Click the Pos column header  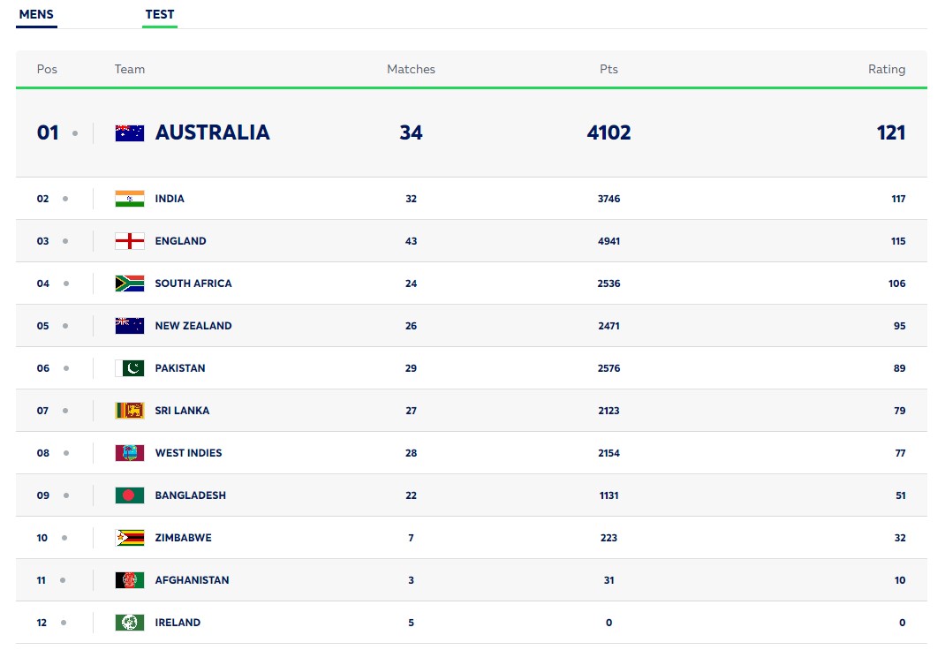47,69
